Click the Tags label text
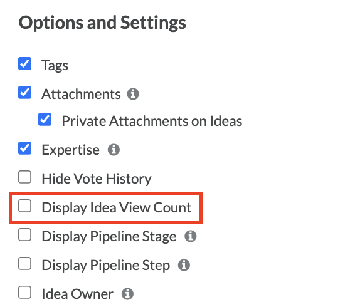The image size is (360, 307). (x=55, y=66)
